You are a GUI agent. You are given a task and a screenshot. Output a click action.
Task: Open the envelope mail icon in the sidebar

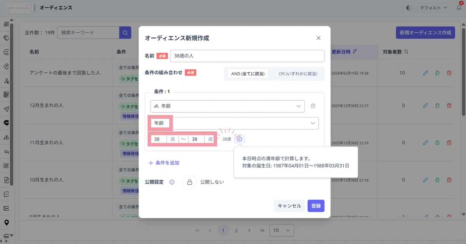[x=6, y=208]
